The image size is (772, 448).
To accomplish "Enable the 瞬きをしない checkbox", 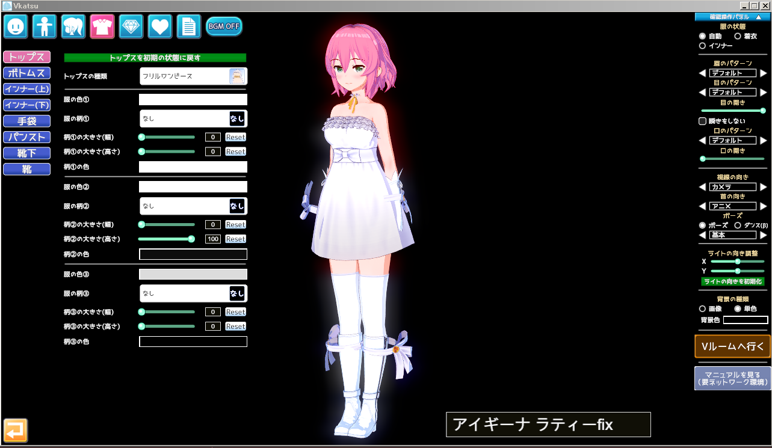I will coord(702,121).
